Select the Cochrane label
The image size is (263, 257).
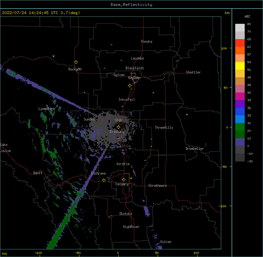[x=98, y=173]
